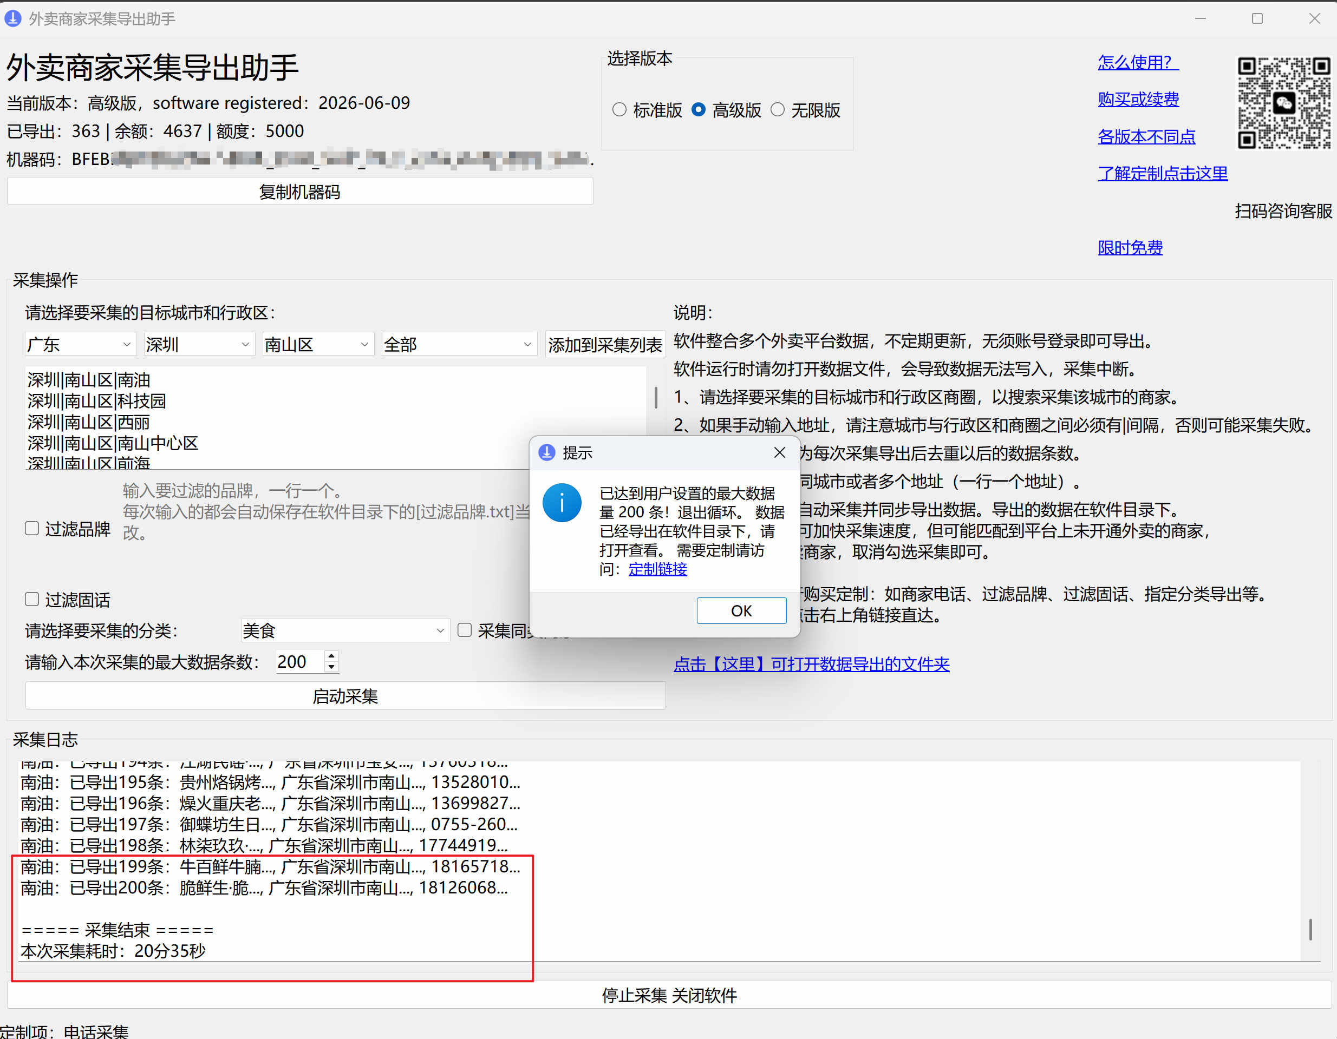Viewport: 1337px width, 1039px height.
Task: Click the 定制链接 link in dialog
Action: (x=657, y=569)
